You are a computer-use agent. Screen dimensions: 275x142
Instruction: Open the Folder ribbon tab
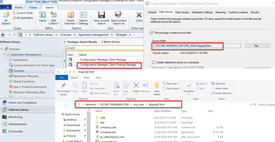33,8
